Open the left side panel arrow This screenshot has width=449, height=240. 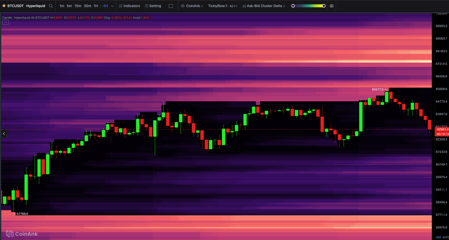[x=4, y=133]
